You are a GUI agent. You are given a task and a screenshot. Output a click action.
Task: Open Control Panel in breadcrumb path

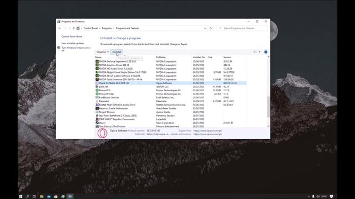tap(90, 28)
